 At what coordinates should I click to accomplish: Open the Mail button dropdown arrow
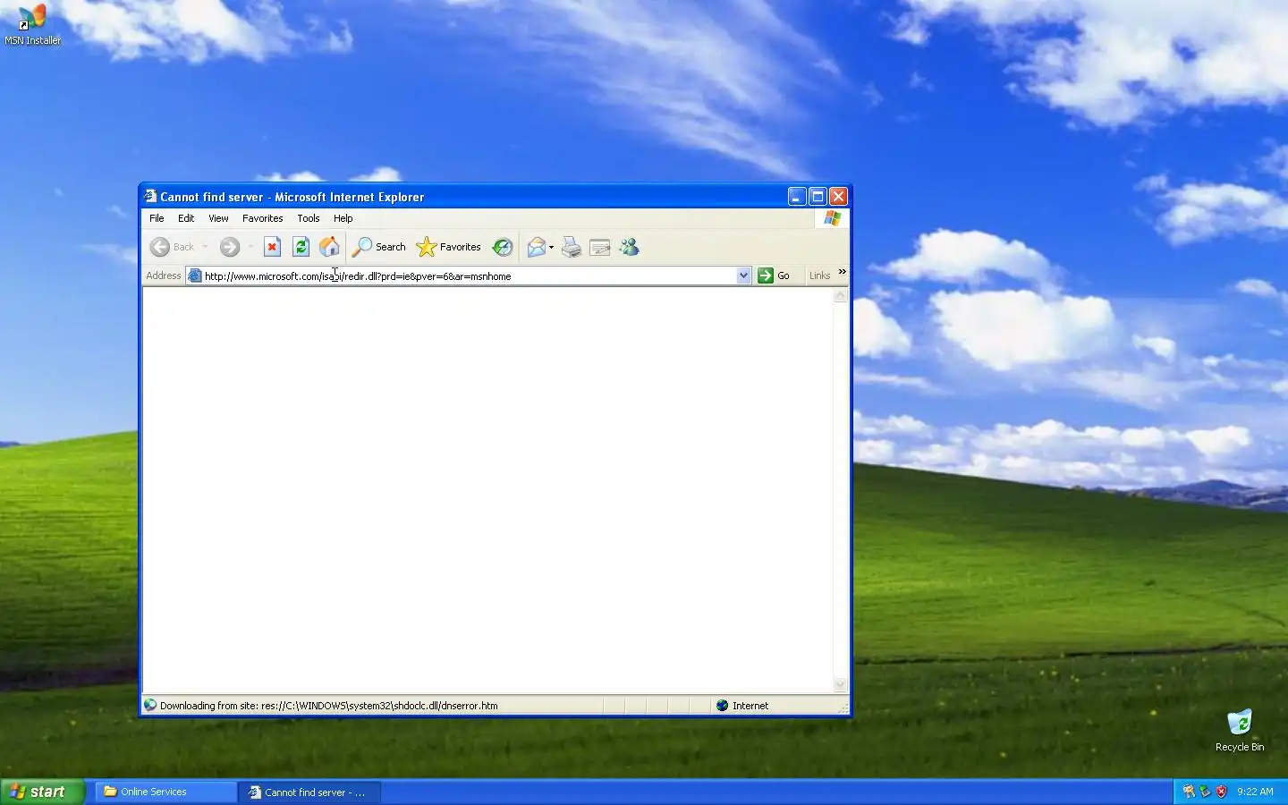[x=551, y=247]
